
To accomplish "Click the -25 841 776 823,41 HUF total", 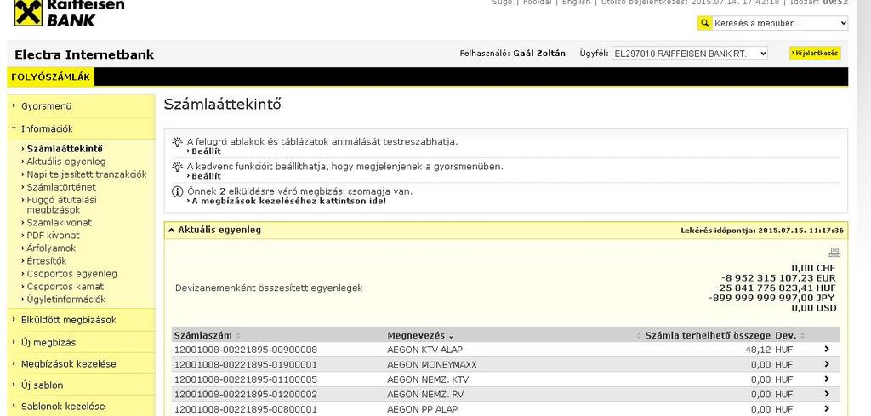I will click(x=776, y=288).
